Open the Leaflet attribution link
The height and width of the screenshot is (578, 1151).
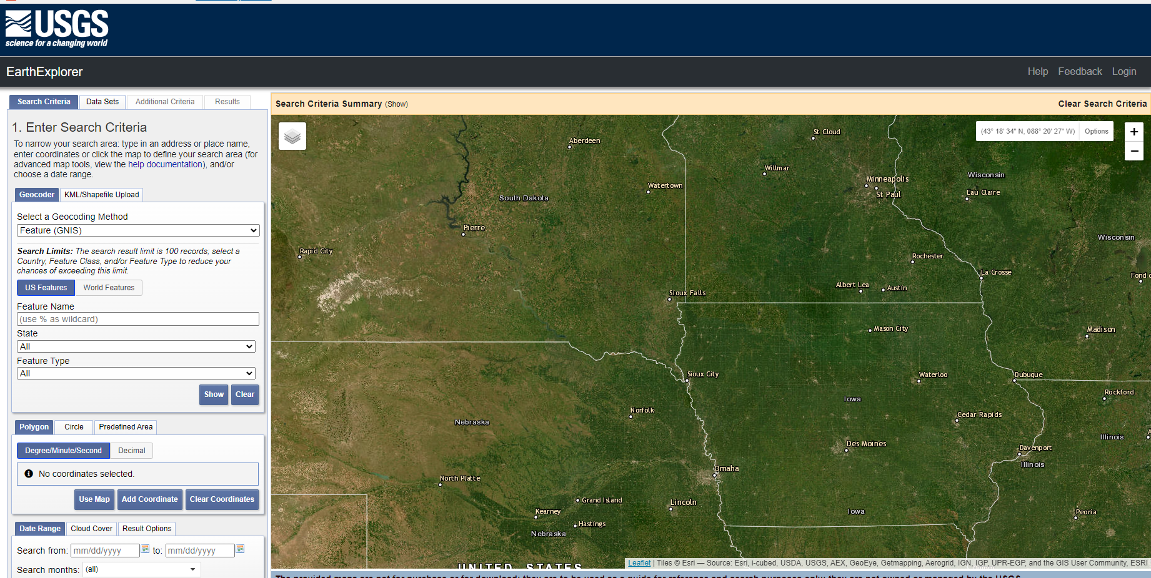[639, 563]
